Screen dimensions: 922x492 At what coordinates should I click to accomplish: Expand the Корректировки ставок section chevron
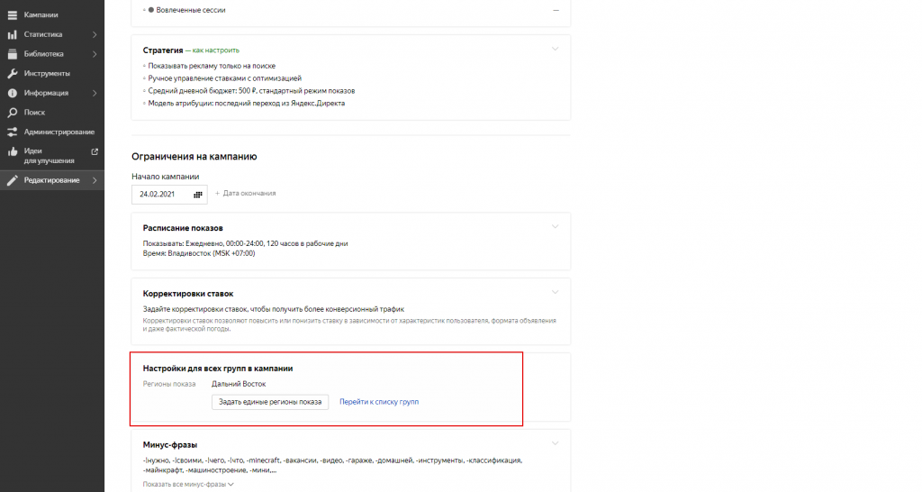[x=556, y=292]
